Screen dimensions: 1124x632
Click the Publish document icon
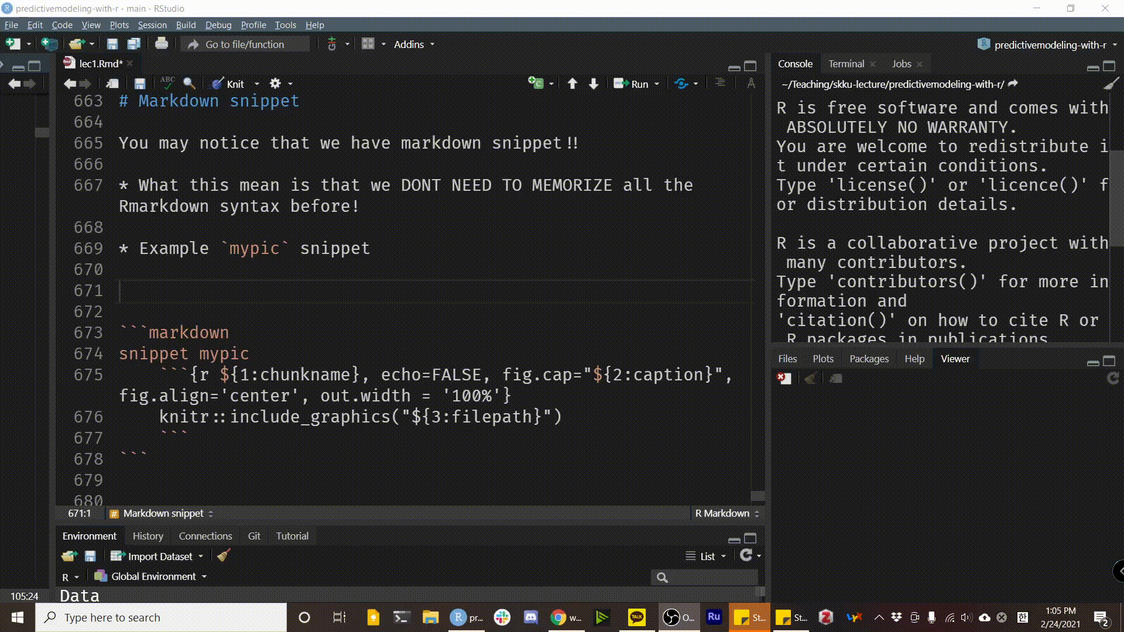[x=681, y=84]
